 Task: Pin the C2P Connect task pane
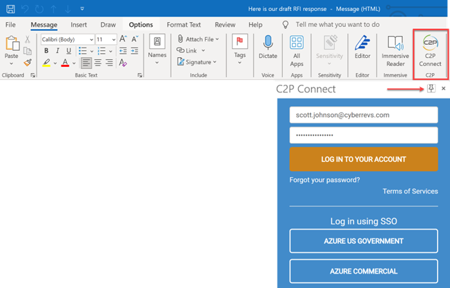coord(431,88)
